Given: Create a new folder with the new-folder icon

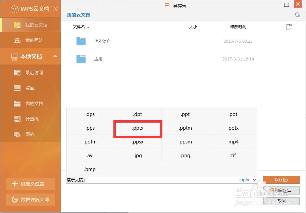Looking at the screenshot, I should [x=289, y=27].
